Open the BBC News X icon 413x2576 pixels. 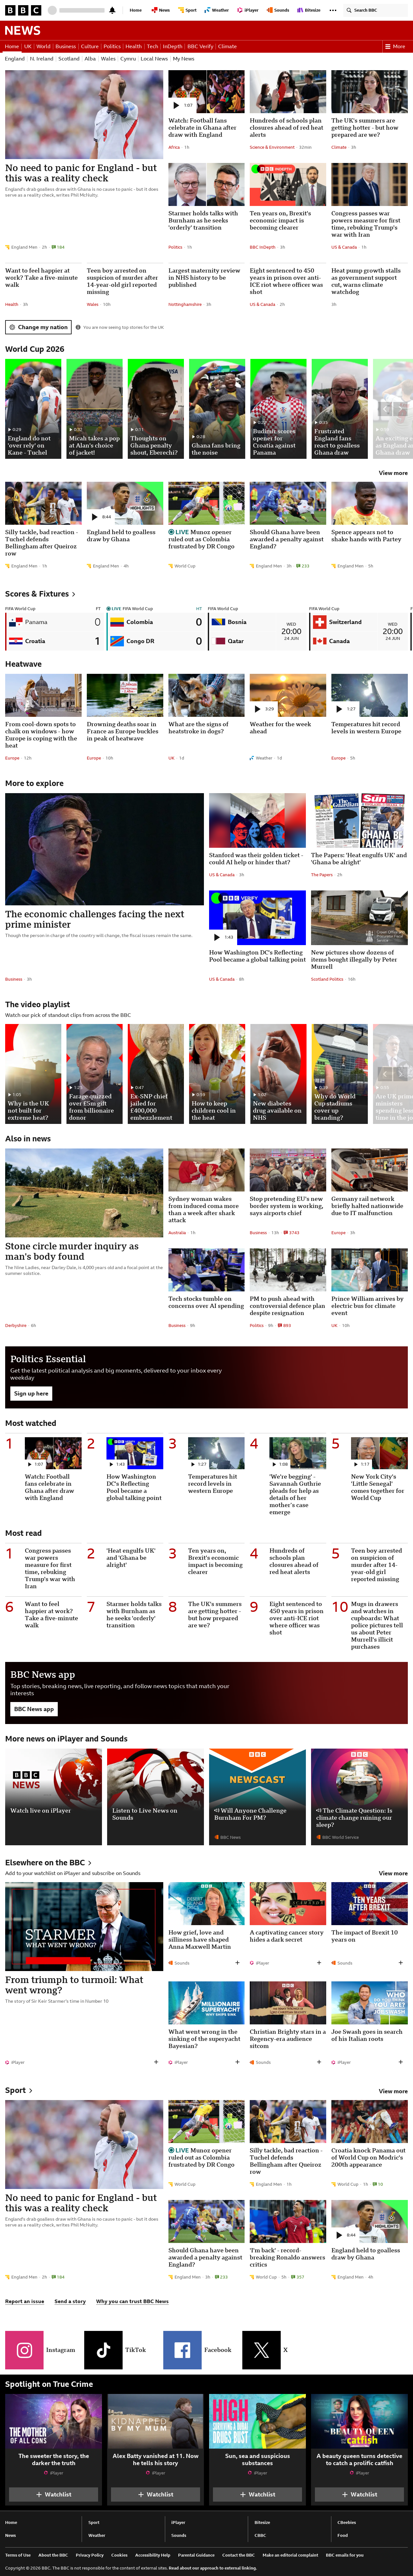[261, 2350]
